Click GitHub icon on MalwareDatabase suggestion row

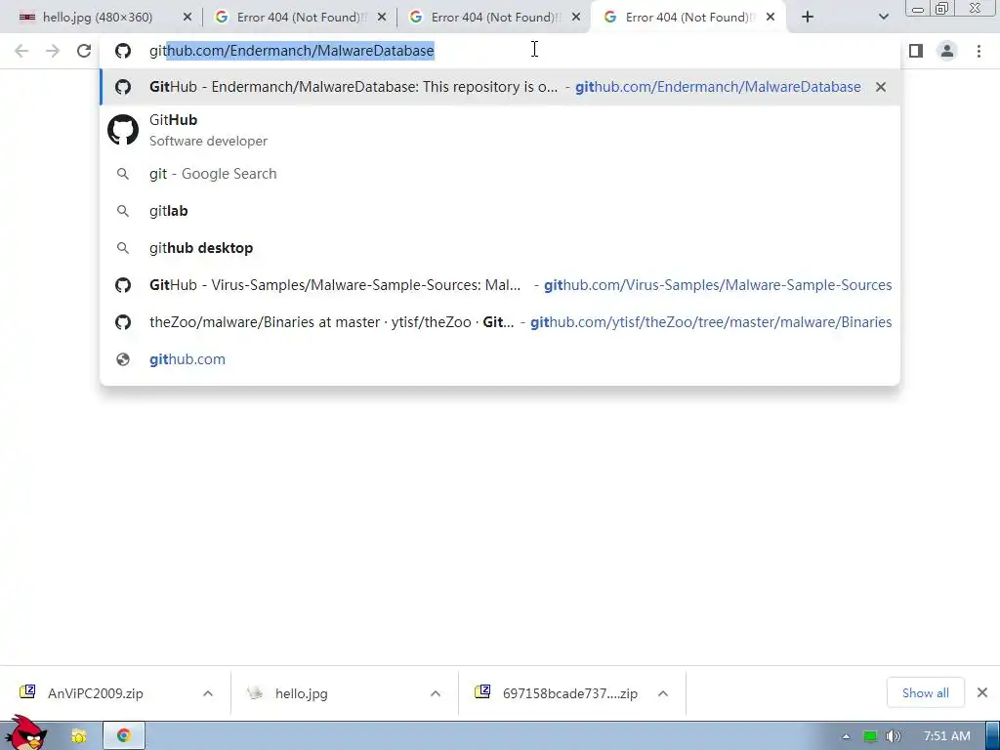point(123,87)
